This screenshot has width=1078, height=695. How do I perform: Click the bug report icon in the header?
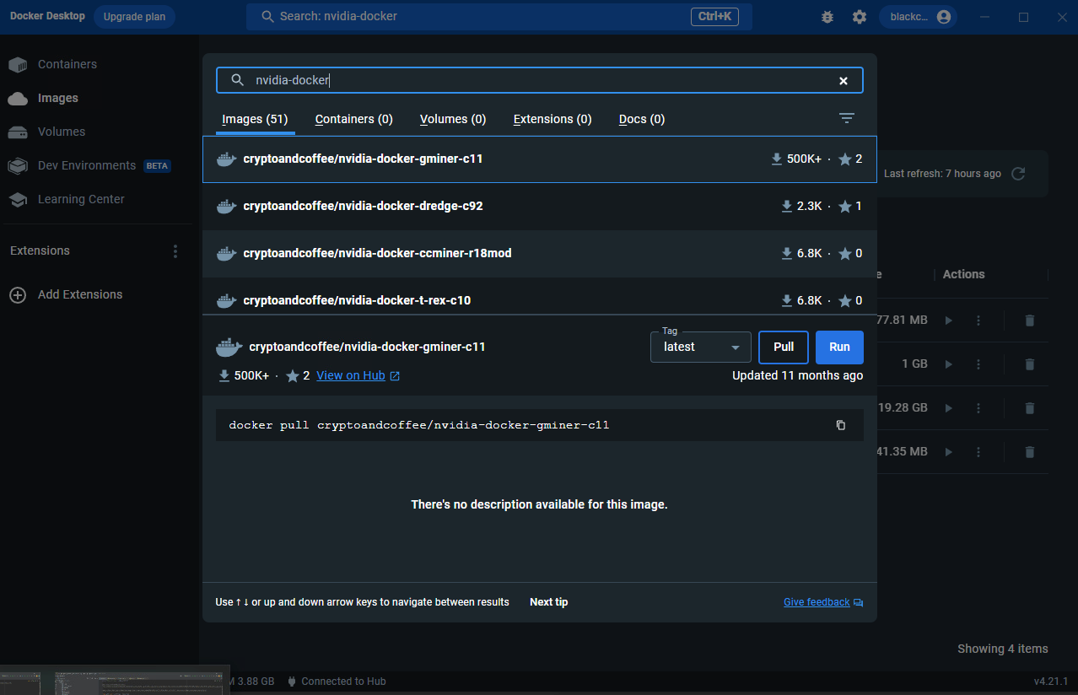click(827, 16)
